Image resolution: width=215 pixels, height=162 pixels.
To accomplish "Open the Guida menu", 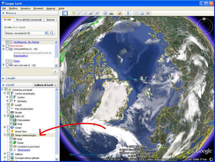I will (x=61, y=9).
